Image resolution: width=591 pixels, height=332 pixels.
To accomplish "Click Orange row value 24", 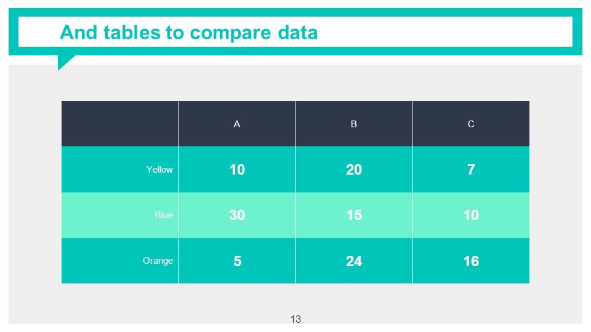I will point(354,261).
